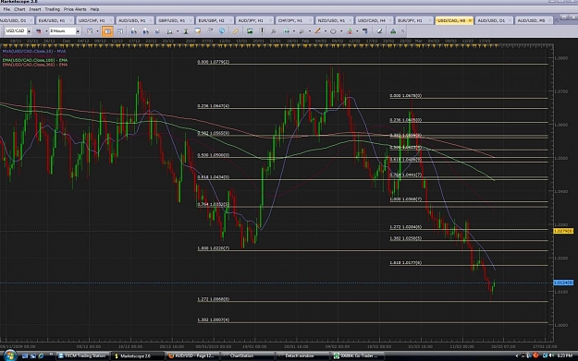Select the eraser tool icon
Screen dimensions: 578x361
(379, 31)
